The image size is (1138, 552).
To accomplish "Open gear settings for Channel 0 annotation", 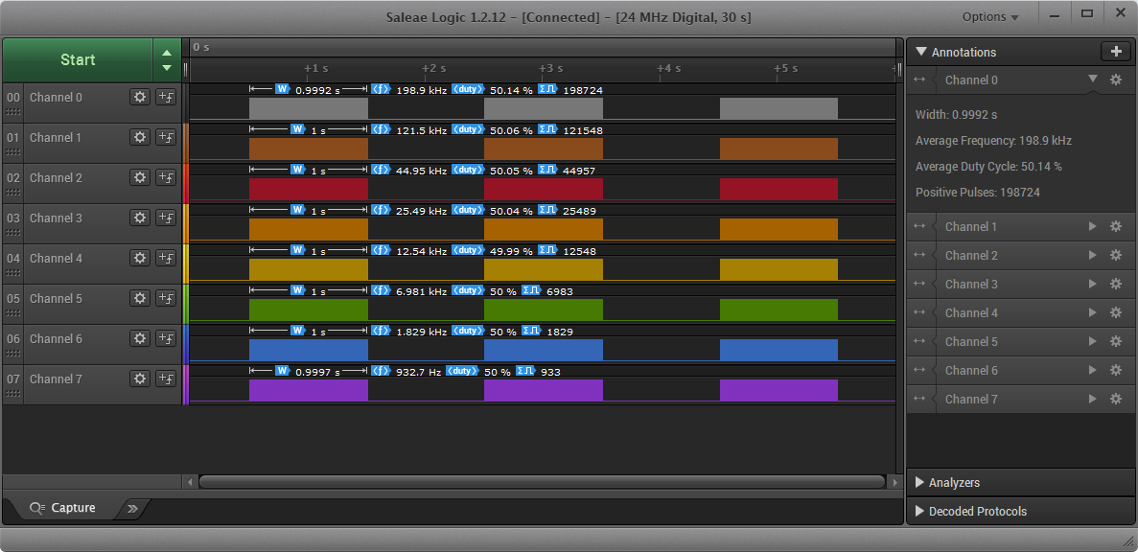I will click(x=1116, y=80).
